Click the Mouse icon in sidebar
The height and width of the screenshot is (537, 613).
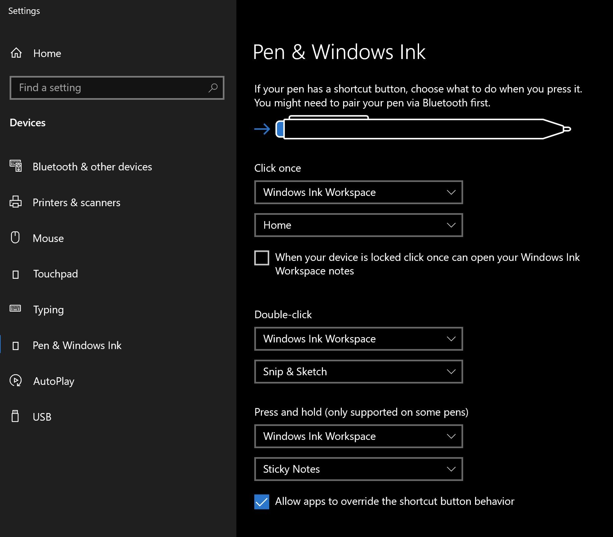pyautogui.click(x=15, y=237)
